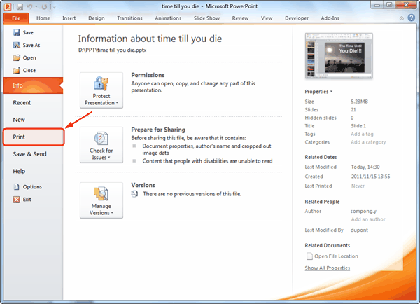
Task: Click the Last Printed value Never
Action: point(358,186)
